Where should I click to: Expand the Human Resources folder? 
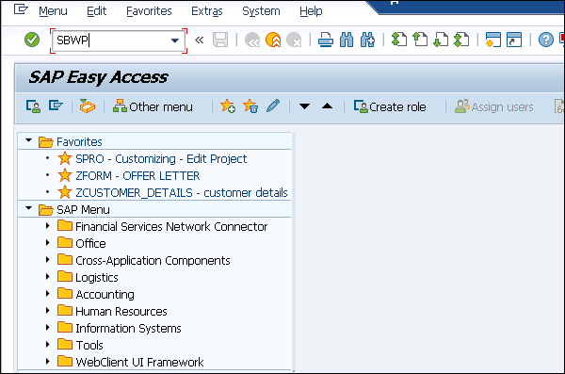point(48,311)
